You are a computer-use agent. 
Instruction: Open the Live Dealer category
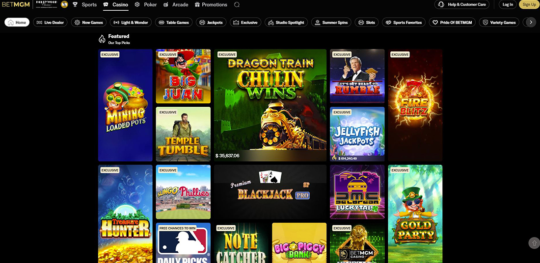(50, 23)
